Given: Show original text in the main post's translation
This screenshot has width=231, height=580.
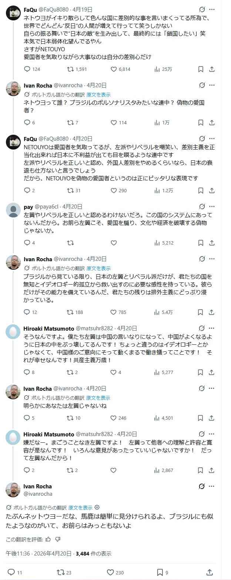Looking at the screenshot, I should [x=80, y=507].
